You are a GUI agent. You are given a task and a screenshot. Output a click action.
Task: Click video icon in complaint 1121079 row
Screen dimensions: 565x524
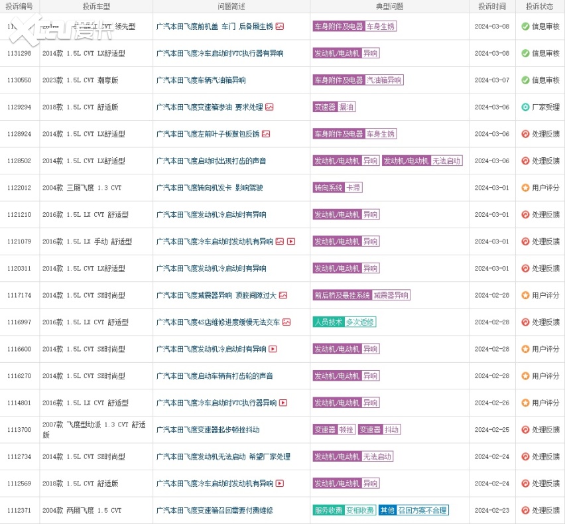[290, 241]
